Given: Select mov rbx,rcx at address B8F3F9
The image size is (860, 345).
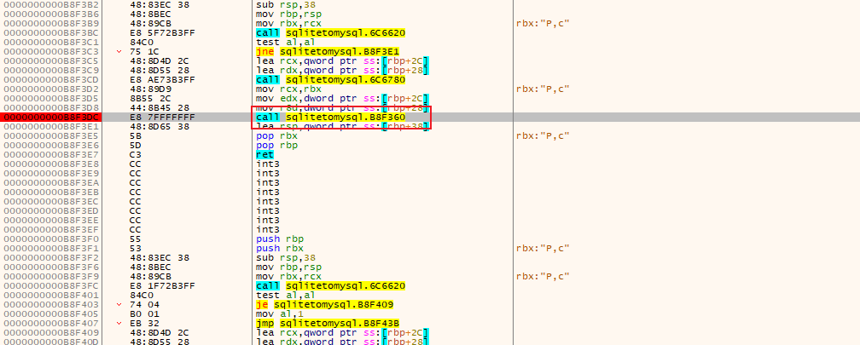Looking at the screenshot, I should pos(288,277).
